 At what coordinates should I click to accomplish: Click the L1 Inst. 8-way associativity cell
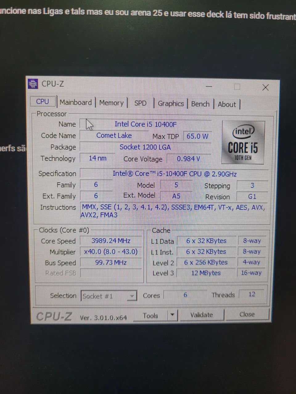252,251
